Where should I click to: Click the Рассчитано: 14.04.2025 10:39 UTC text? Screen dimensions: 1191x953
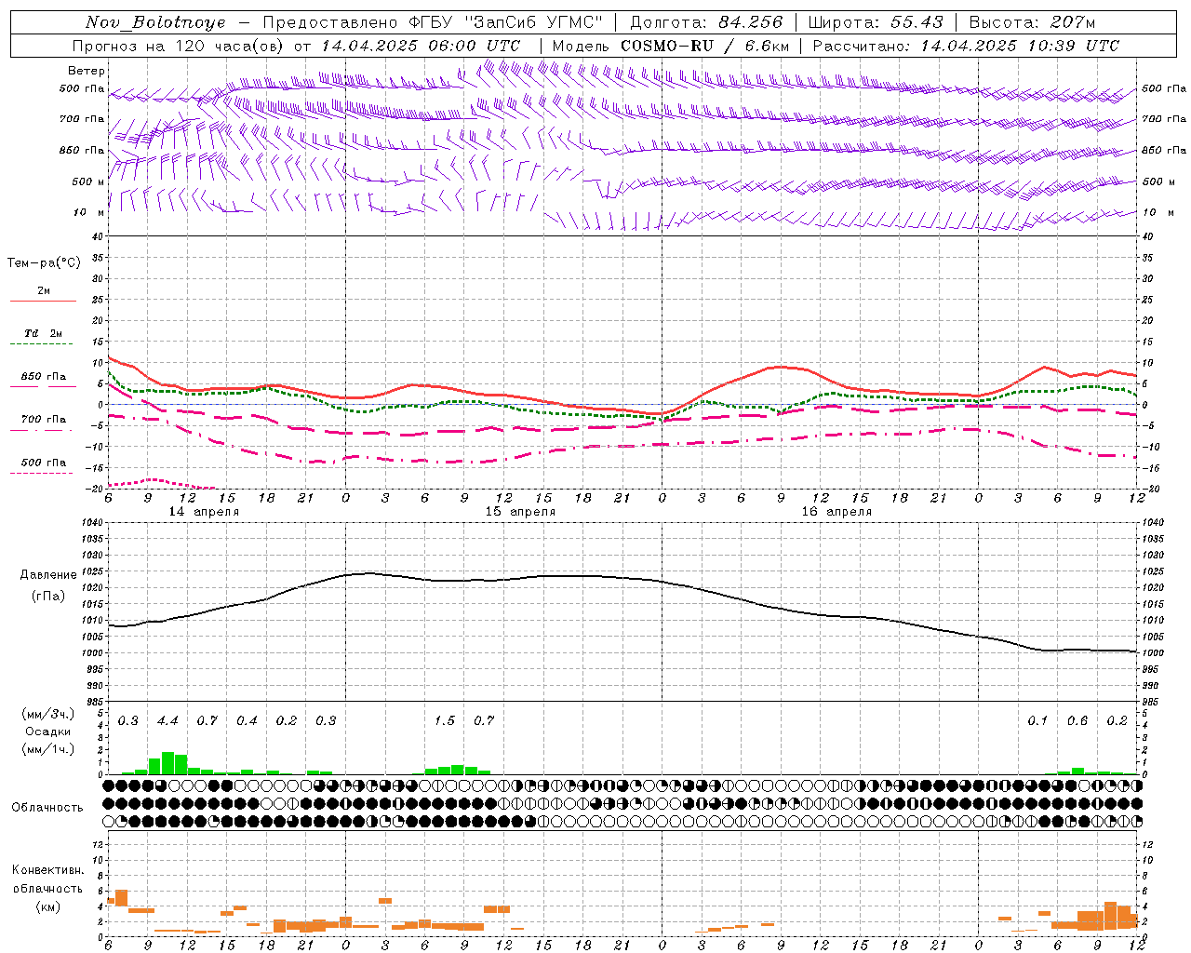966,46
